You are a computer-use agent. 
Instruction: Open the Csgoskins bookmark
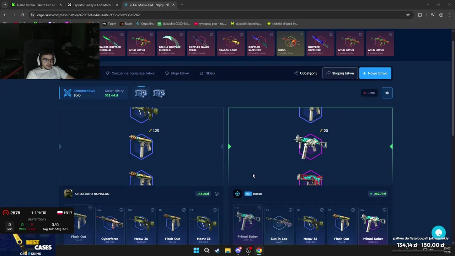tap(144, 24)
